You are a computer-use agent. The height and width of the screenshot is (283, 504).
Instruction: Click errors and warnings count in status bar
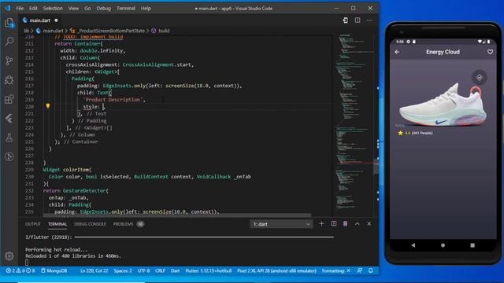pos(20,270)
